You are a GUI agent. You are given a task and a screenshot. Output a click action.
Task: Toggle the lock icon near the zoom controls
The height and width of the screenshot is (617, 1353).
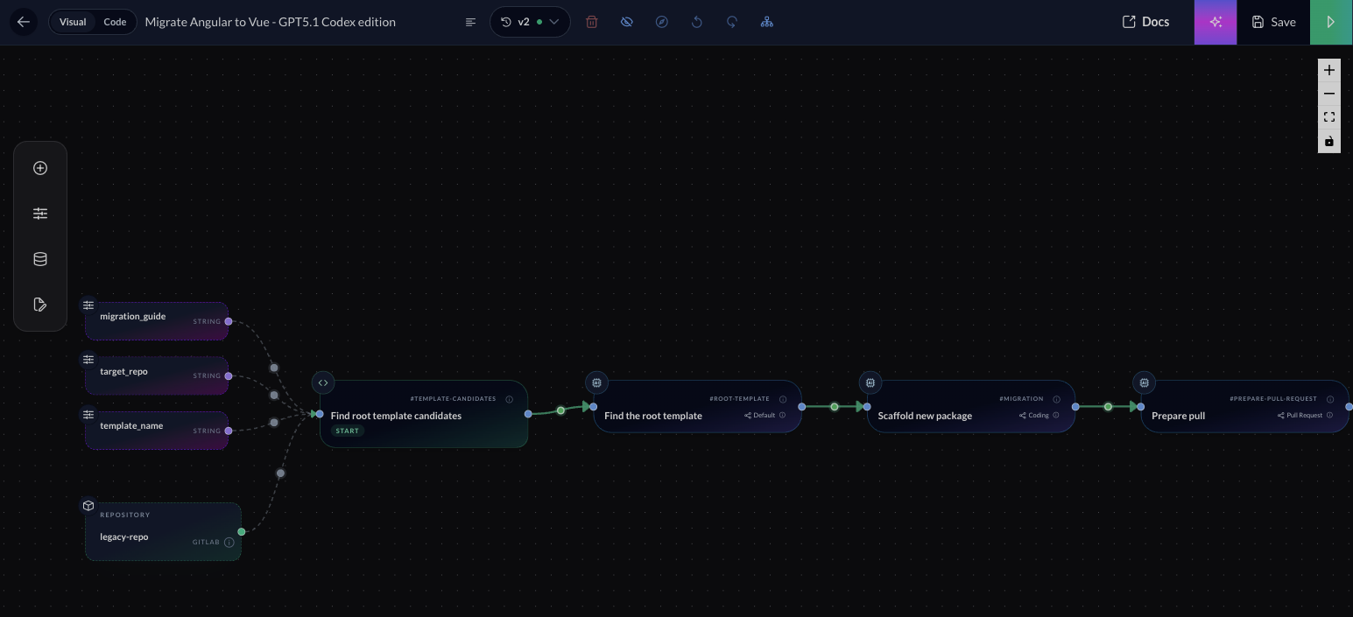(x=1329, y=140)
